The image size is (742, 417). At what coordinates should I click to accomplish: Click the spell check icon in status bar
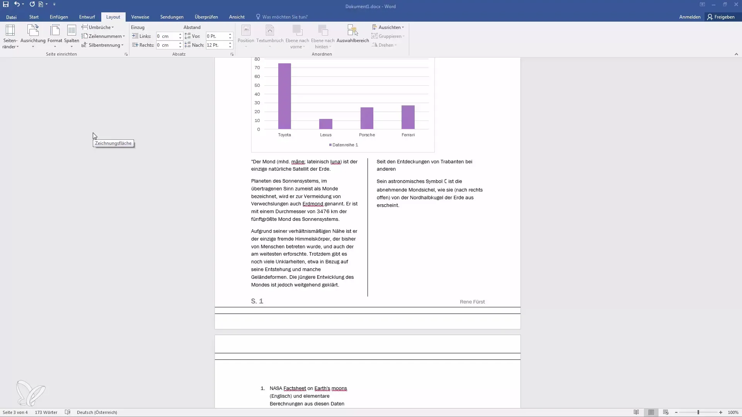coord(68,412)
